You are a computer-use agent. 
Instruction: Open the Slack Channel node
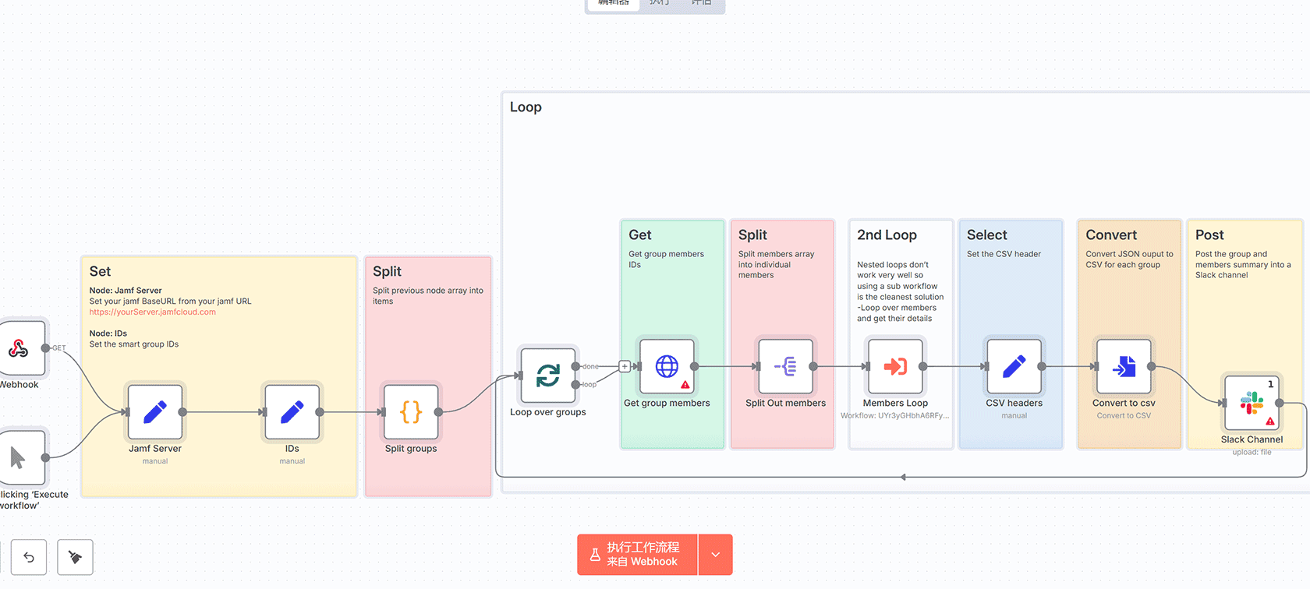[x=1252, y=403]
